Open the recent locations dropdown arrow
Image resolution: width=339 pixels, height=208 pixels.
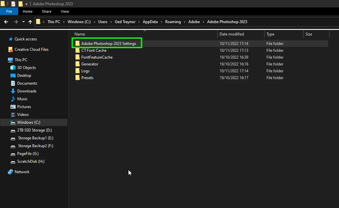point(23,22)
